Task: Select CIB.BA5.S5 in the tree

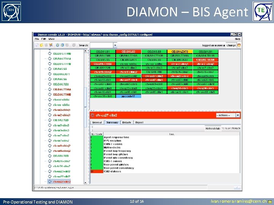Action: coord(60,69)
